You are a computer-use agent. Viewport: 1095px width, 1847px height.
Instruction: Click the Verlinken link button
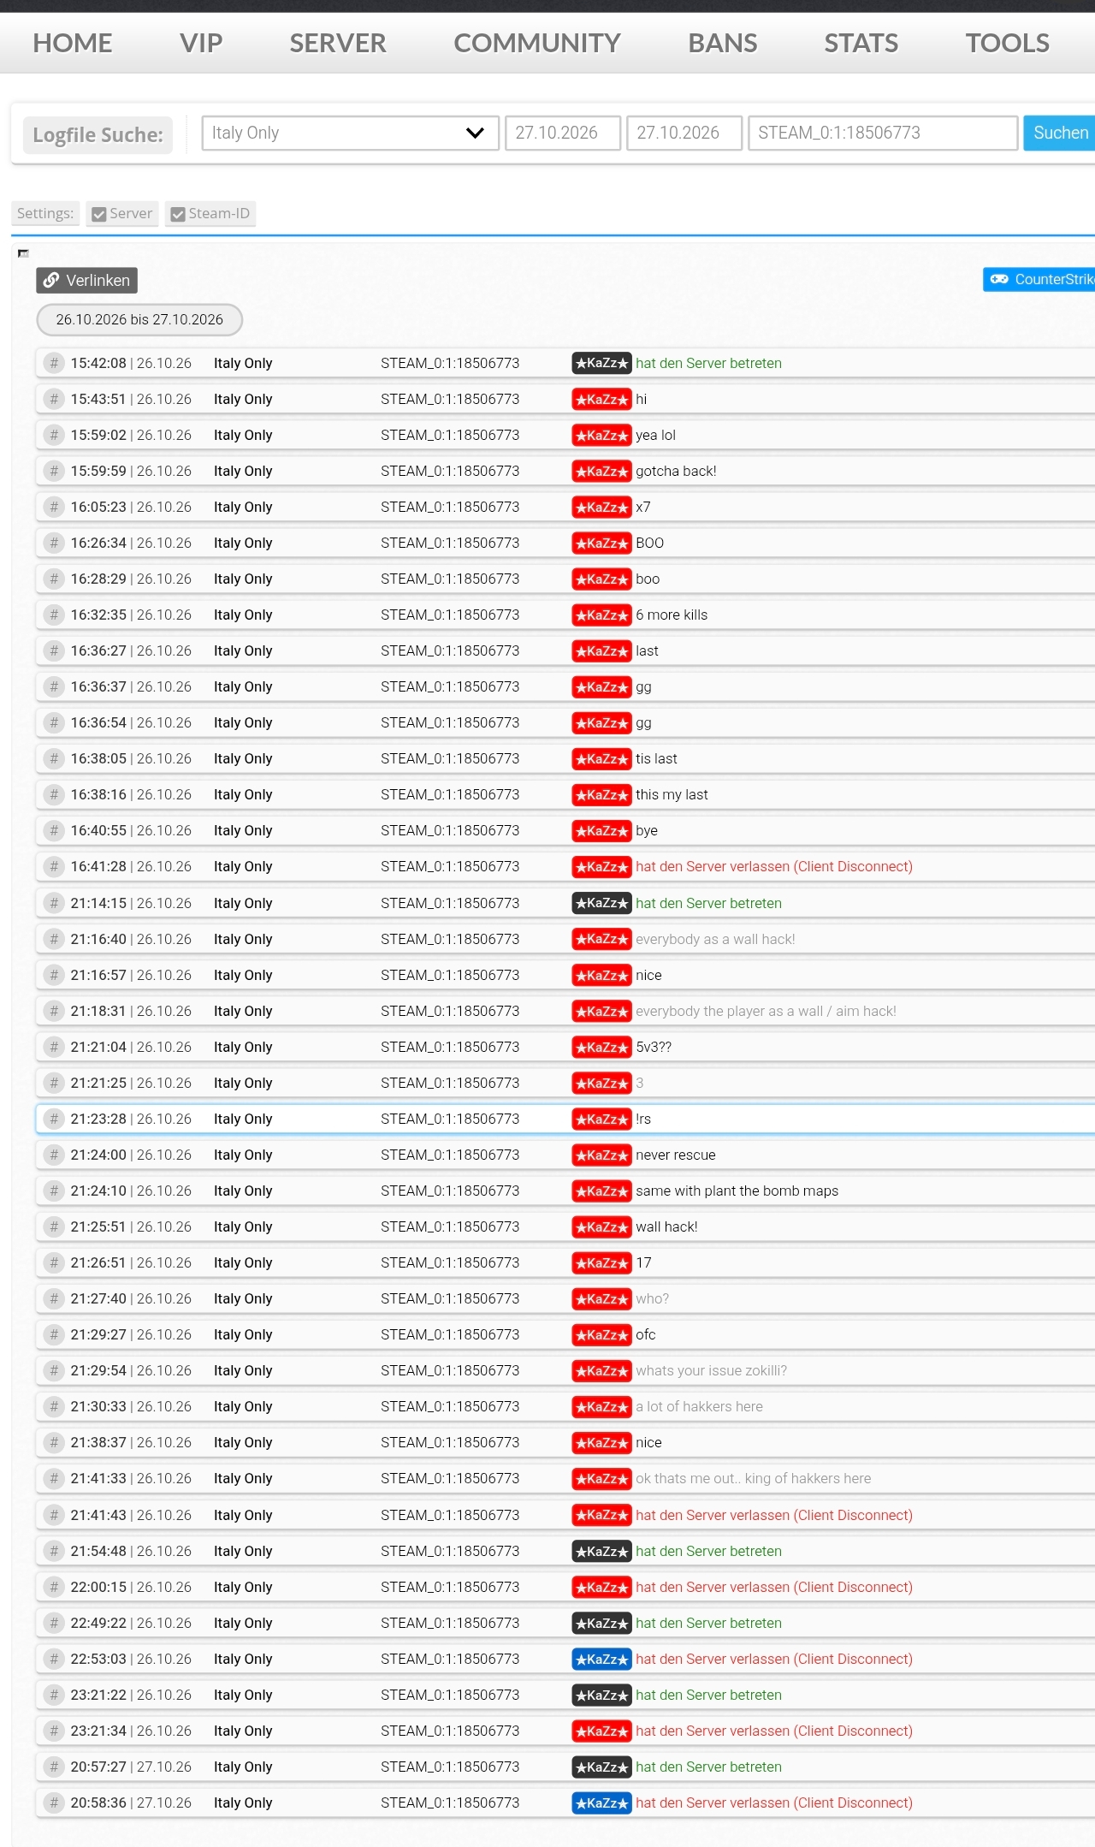point(86,280)
